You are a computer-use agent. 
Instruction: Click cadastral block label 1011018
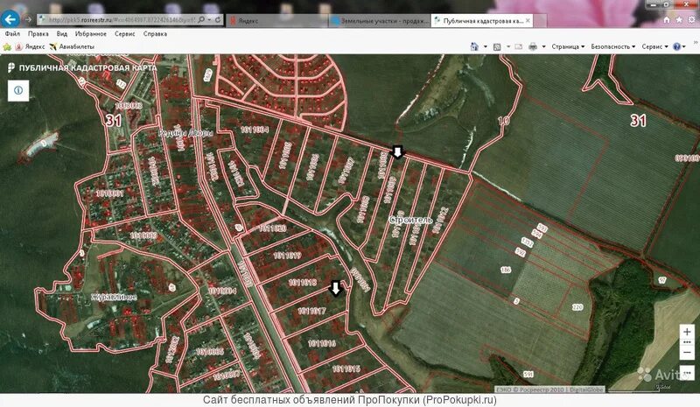coord(302,283)
